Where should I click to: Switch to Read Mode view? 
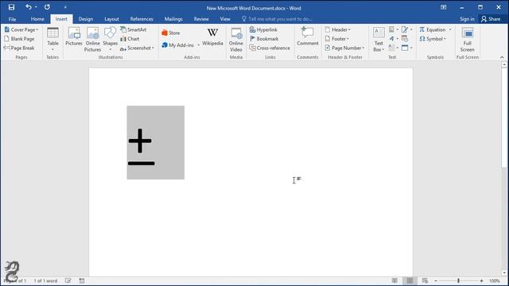394,280
